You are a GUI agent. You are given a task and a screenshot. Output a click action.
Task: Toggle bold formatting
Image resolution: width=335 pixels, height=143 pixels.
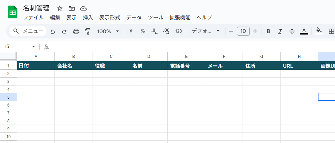click(268, 31)
